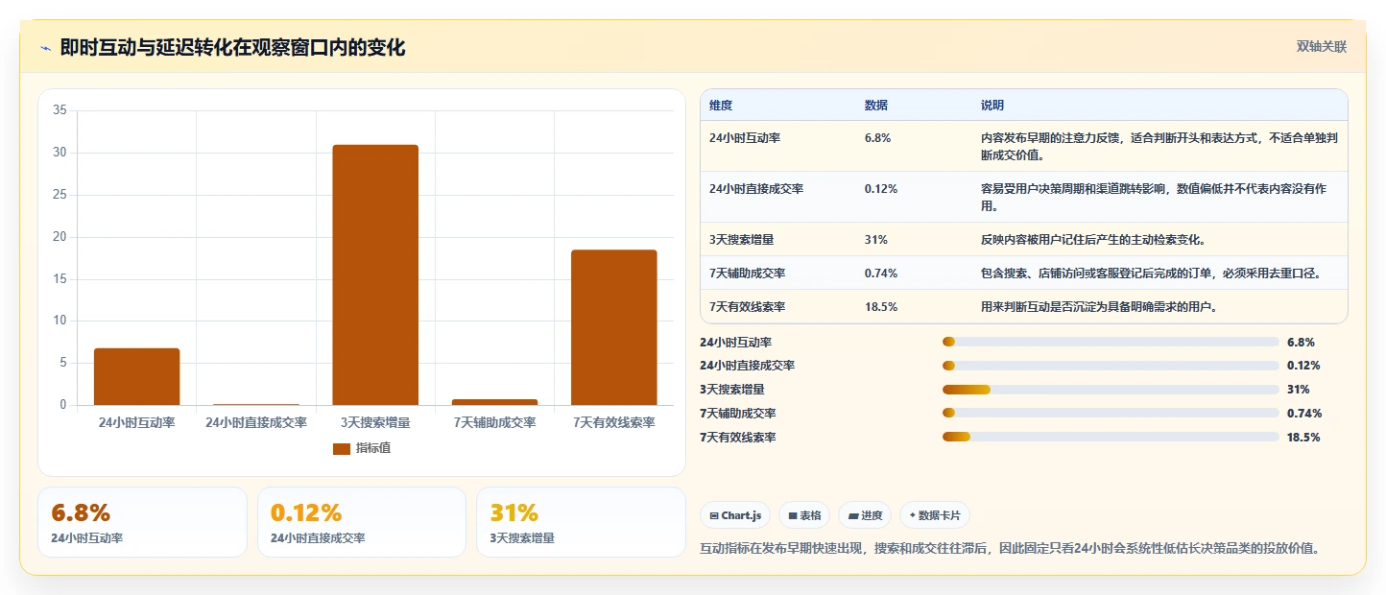The height and width of the screenshot is (595, 1386).
Task: Click the 维度 table column header
Action: tap(721, 106)
